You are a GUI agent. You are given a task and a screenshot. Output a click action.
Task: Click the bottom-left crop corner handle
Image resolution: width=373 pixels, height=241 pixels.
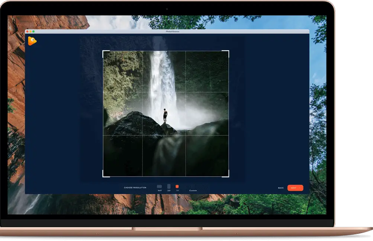104,176
